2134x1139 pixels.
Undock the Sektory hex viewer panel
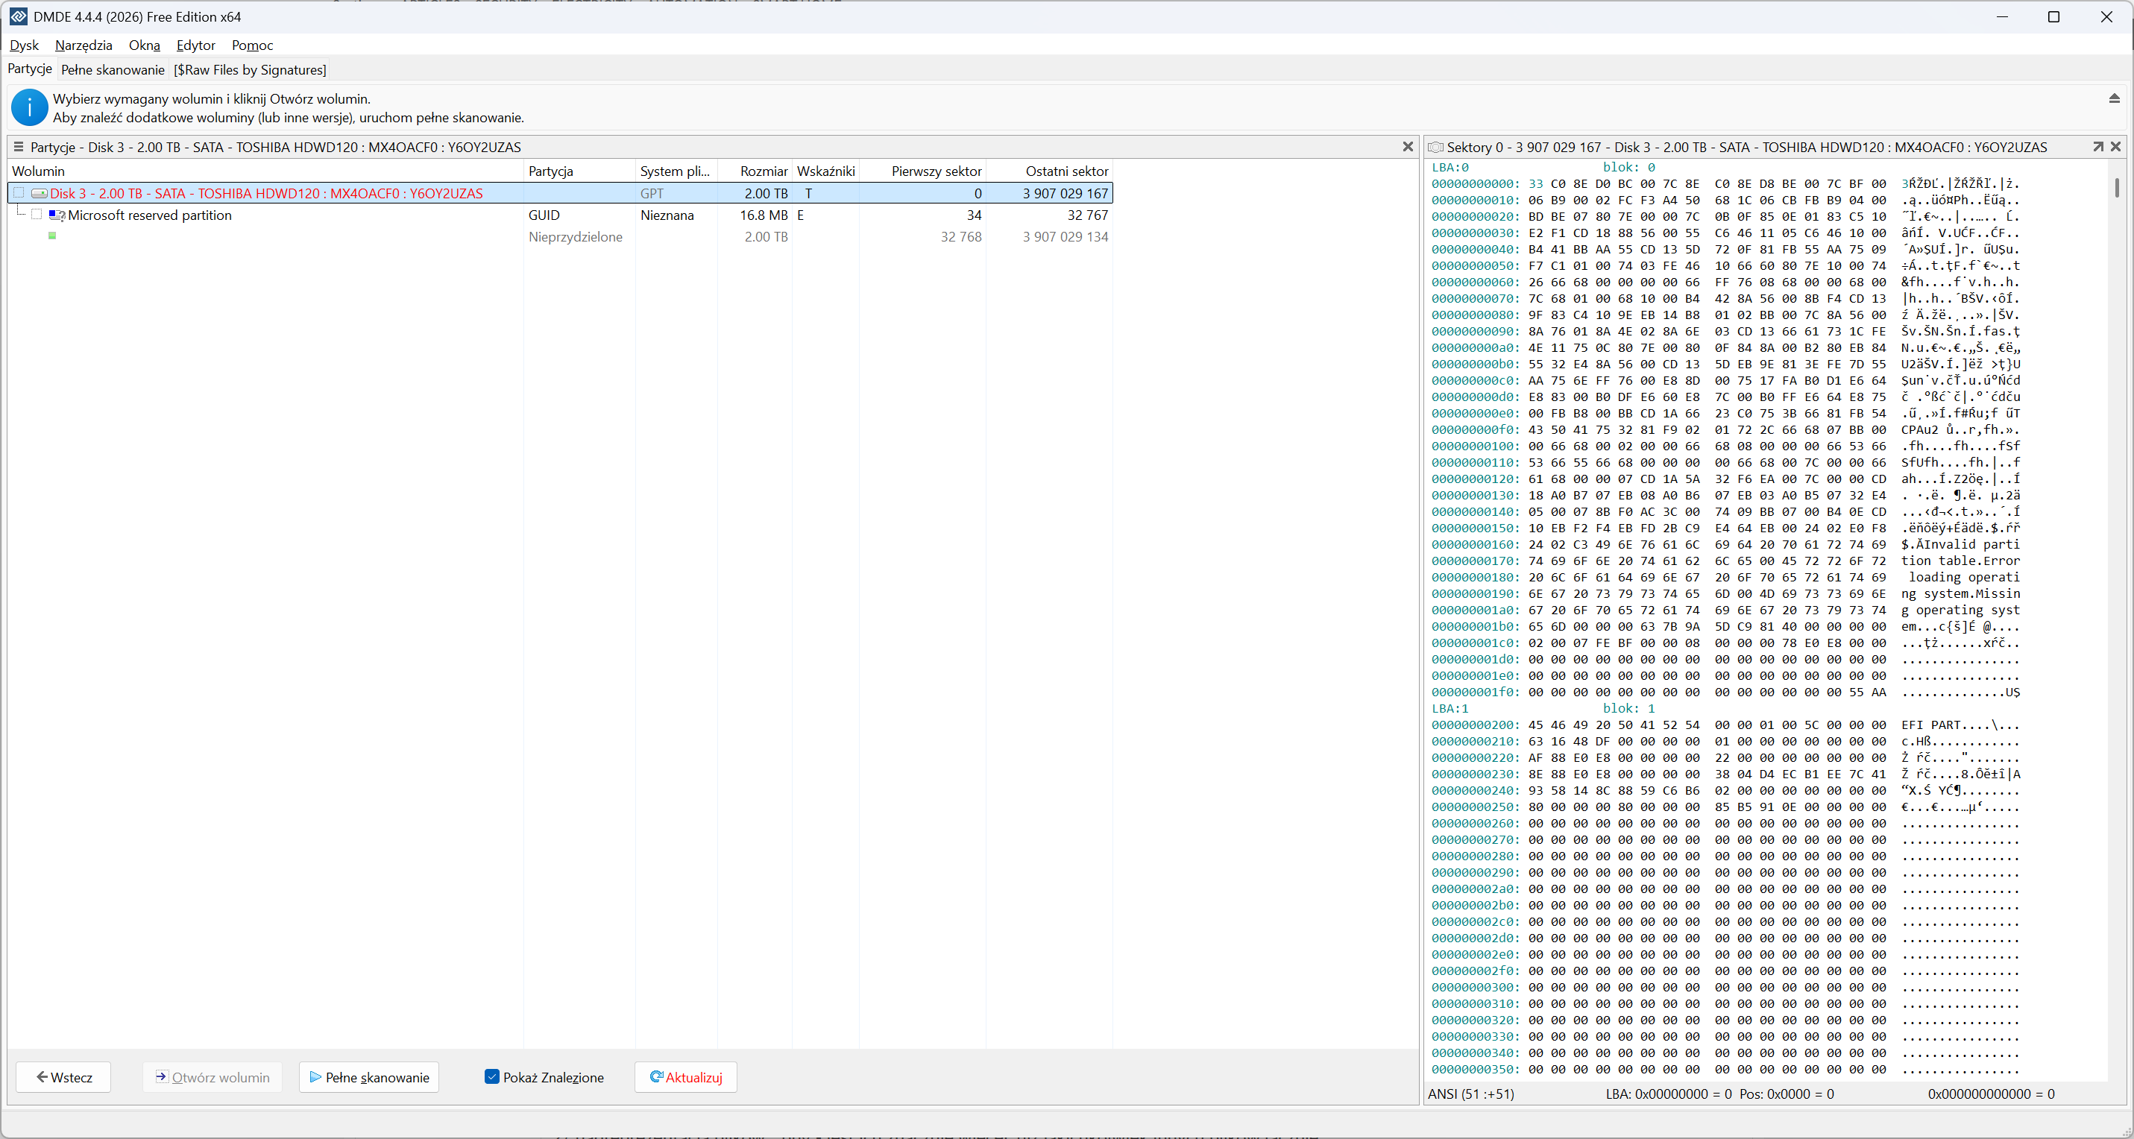[x=2097, y=147]
